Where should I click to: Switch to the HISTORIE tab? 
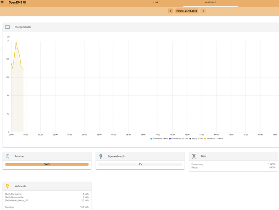click(x=211, y=3)
